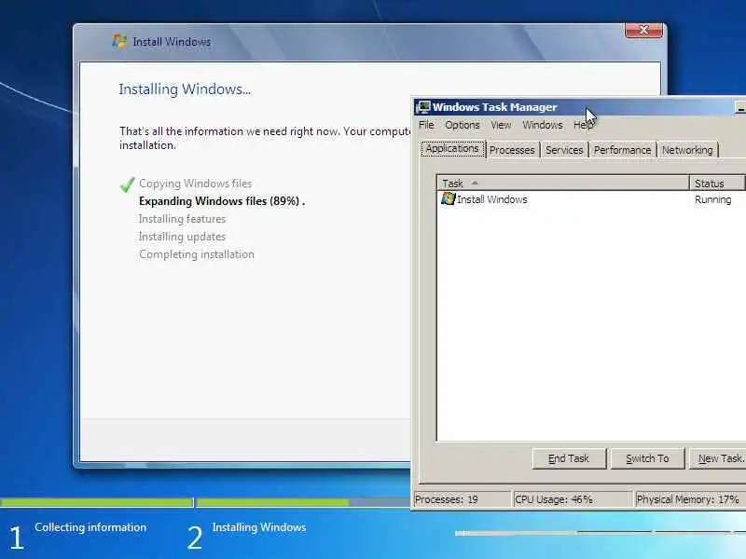Click the Installing Windows... heading
Viewport: 746px width, 559px height.
pos(185,89)
